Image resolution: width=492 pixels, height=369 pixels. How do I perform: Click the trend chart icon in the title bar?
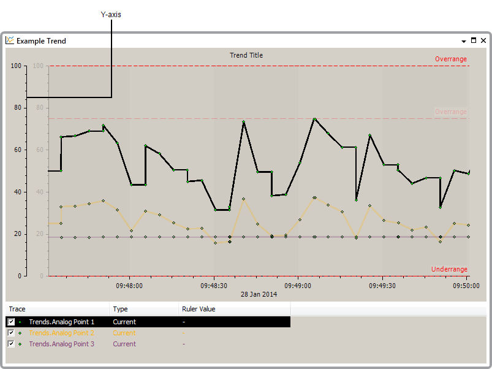tap(10, 40)
